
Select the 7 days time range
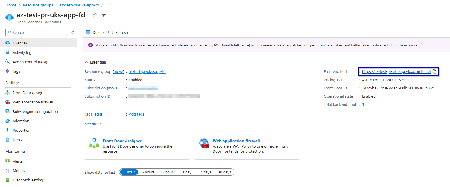tap(206, 172)
